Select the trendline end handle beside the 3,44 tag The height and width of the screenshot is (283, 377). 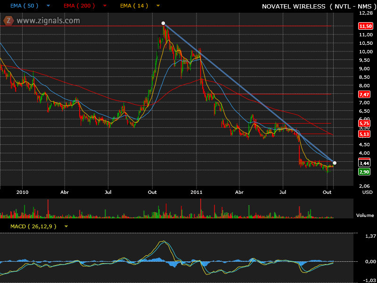(x=335, y=163)
